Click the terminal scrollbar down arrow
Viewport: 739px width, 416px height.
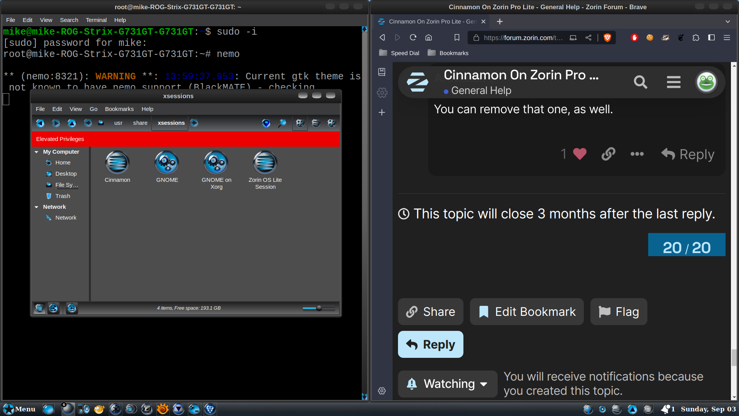coord(364,397)
